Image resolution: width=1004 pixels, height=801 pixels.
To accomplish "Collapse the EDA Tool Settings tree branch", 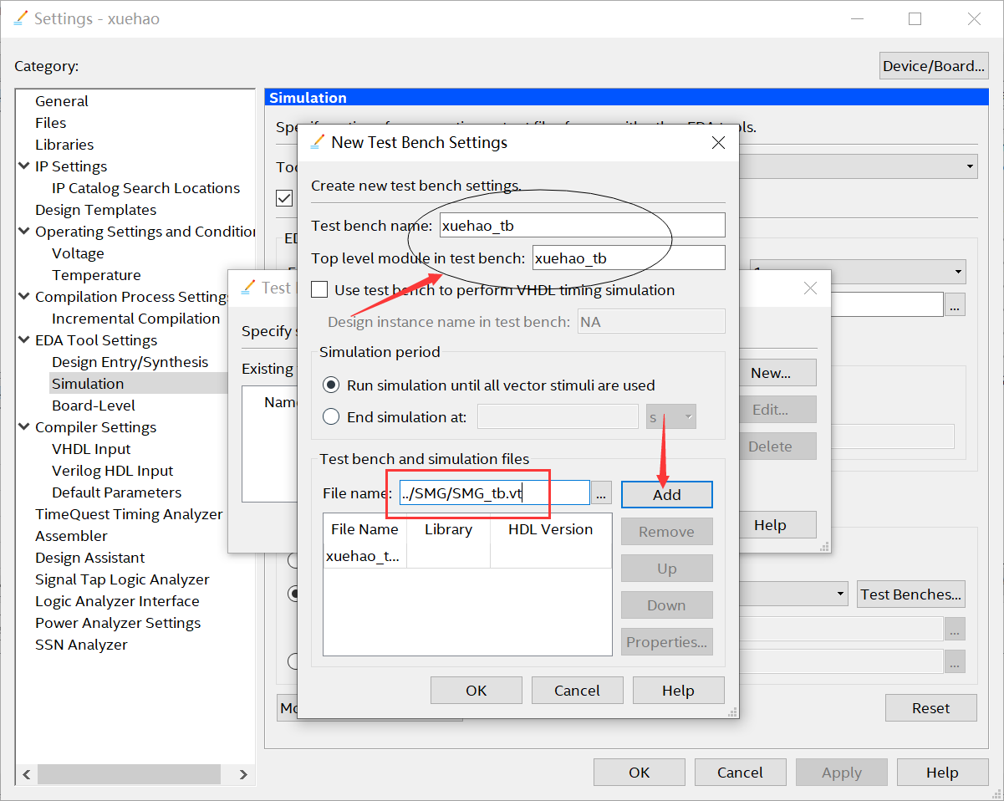I will (23, 339).
